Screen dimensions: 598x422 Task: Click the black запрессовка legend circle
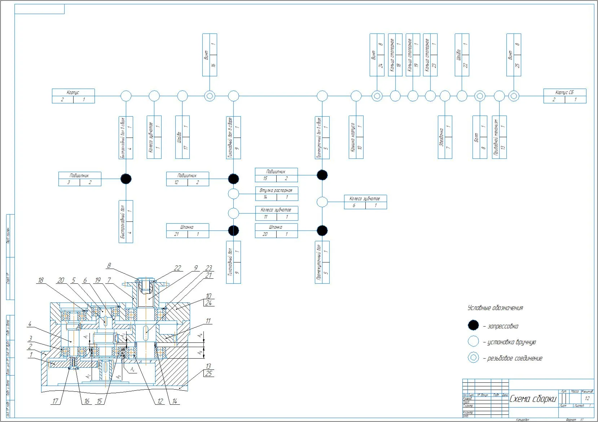(x=473, y=326)
